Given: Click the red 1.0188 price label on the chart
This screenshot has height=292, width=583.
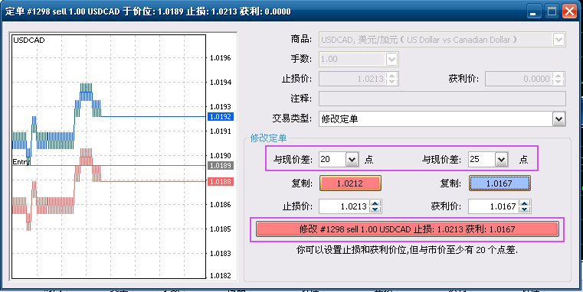Looking at the screenshot, I should tap(221, 181).
